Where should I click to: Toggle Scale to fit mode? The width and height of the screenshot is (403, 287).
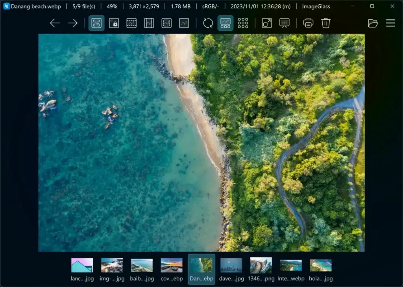click(166, 23)
